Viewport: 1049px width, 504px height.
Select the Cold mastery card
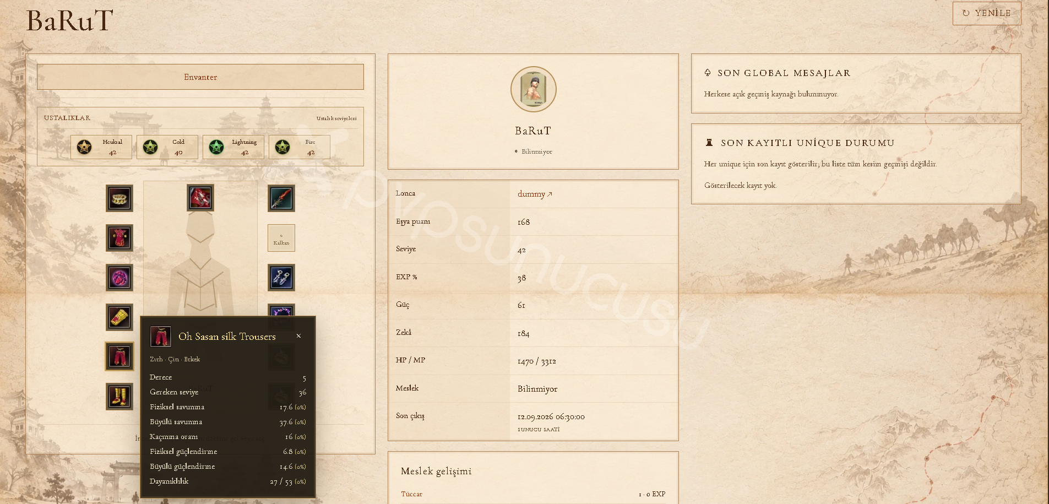point(167,147)
